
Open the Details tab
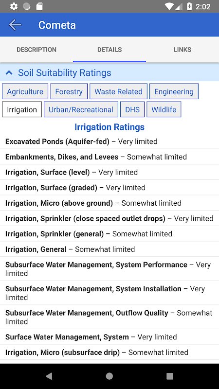click(109, 50)
